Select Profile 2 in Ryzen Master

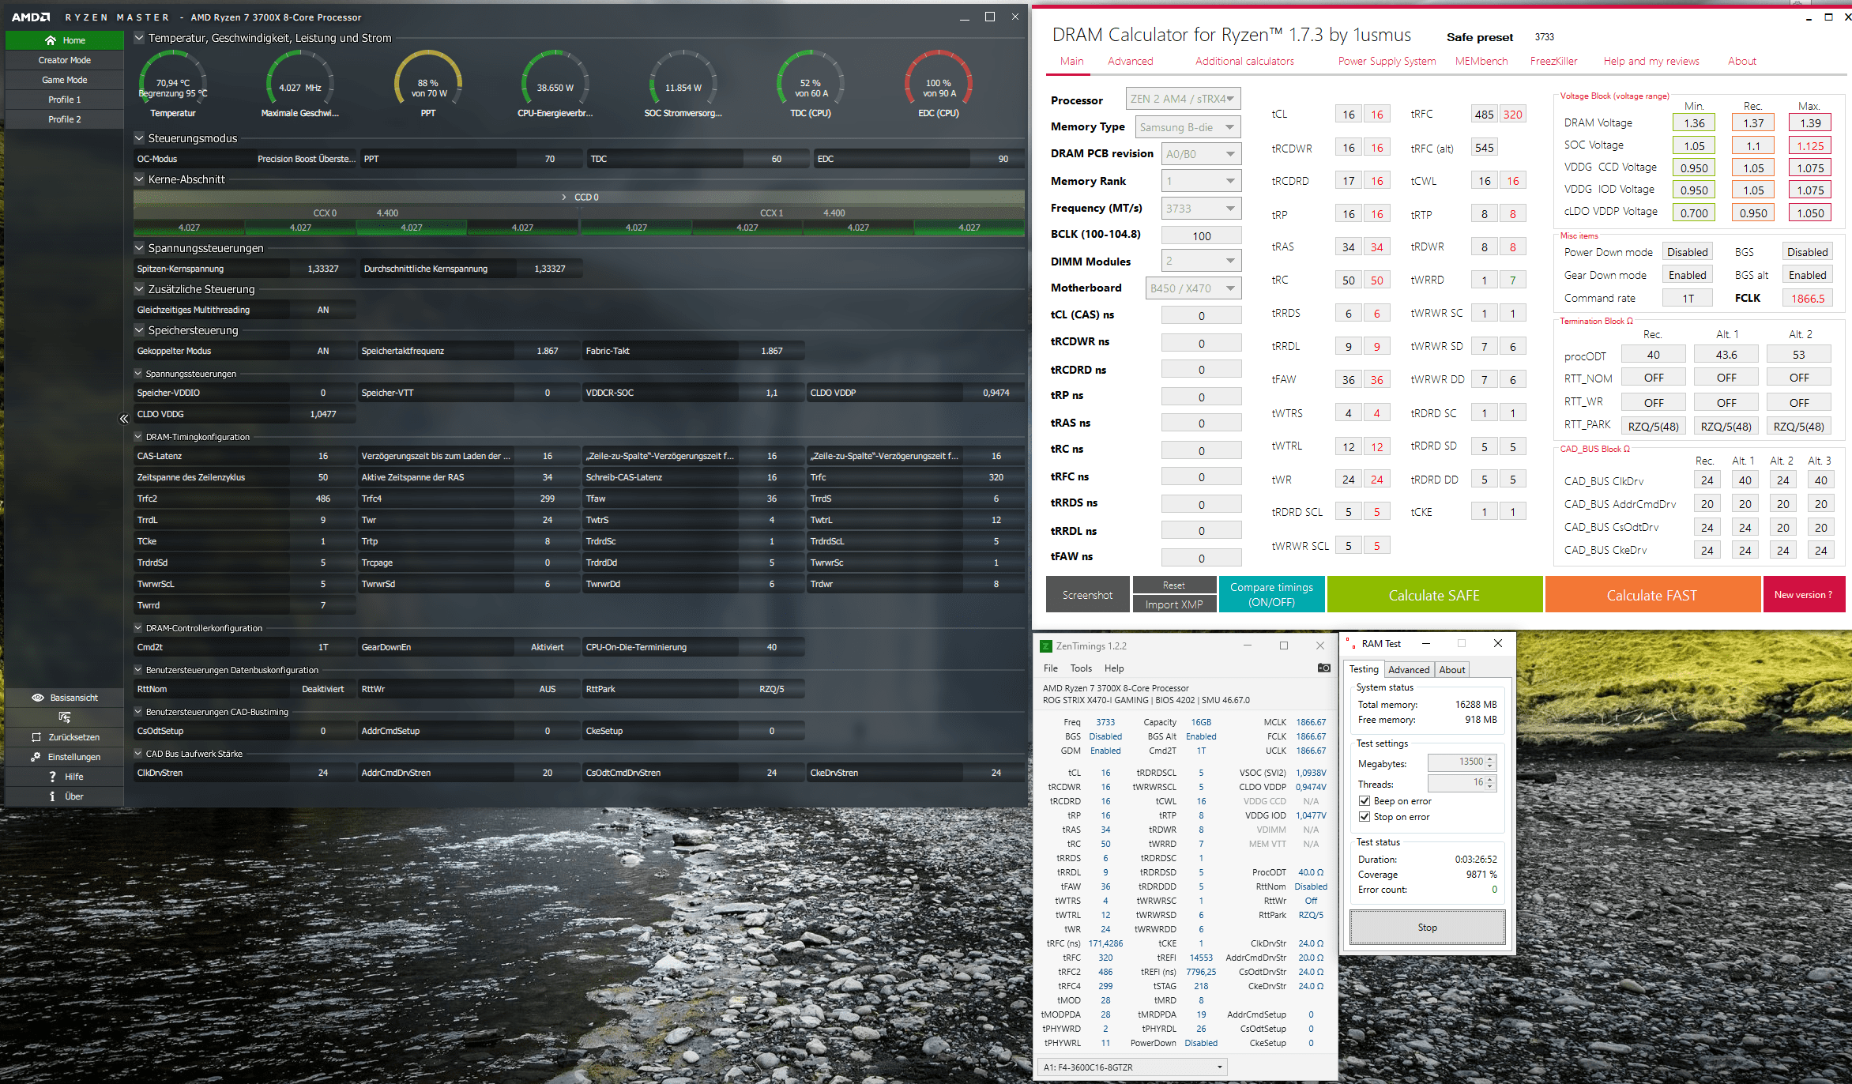coord(65,119)
